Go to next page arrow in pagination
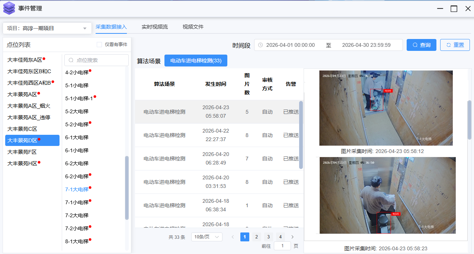 292,237
